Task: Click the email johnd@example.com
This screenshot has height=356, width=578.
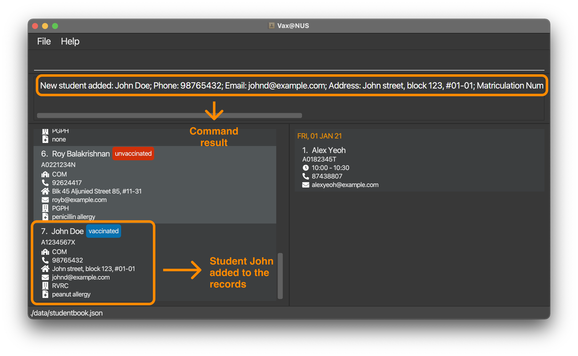Action: point(81,277)
